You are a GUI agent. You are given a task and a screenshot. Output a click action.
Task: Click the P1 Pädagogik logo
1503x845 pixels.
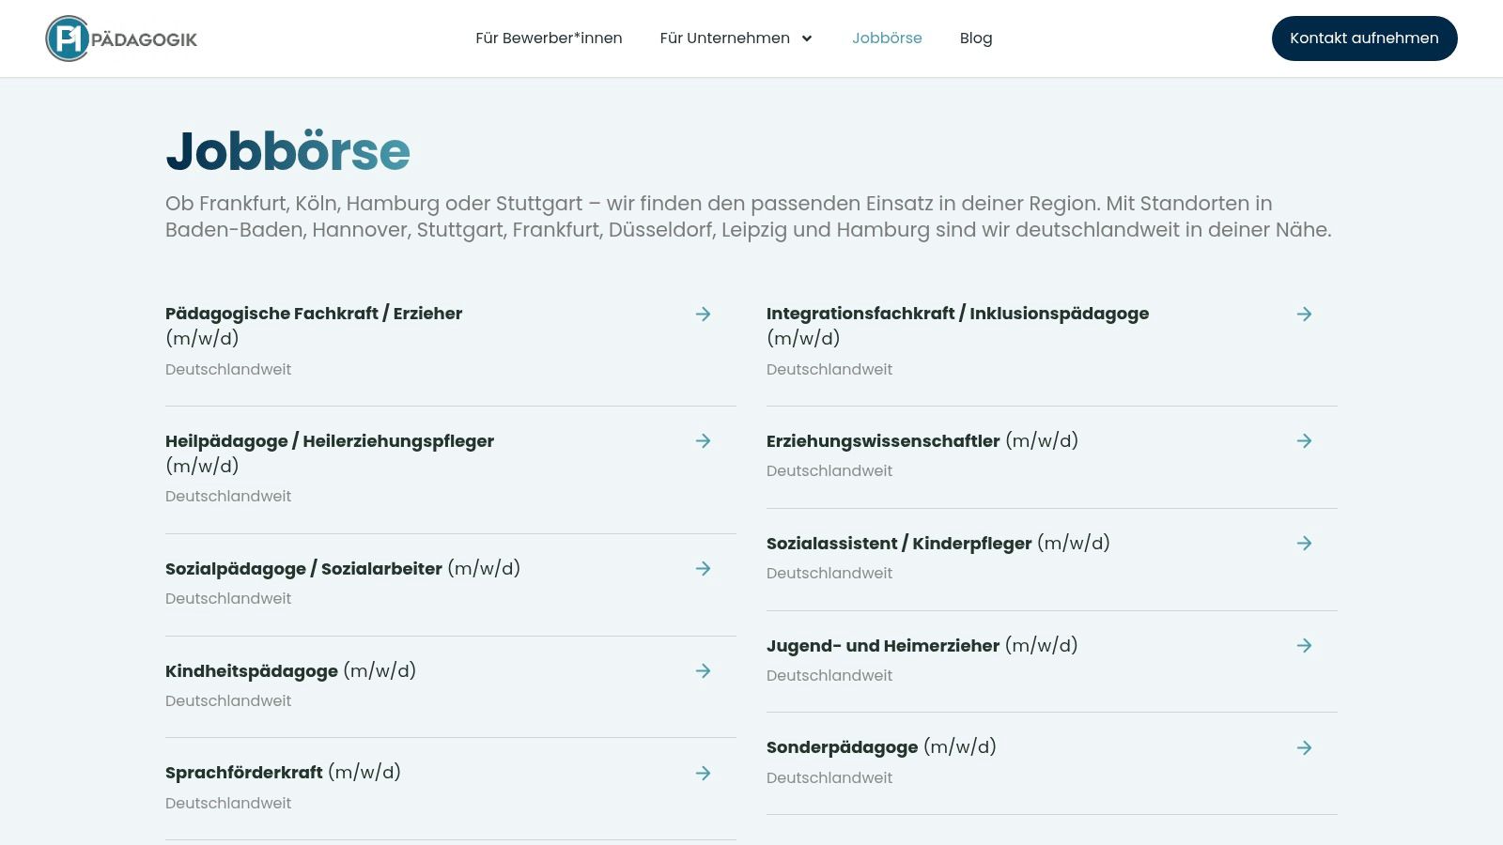point(121,38)
